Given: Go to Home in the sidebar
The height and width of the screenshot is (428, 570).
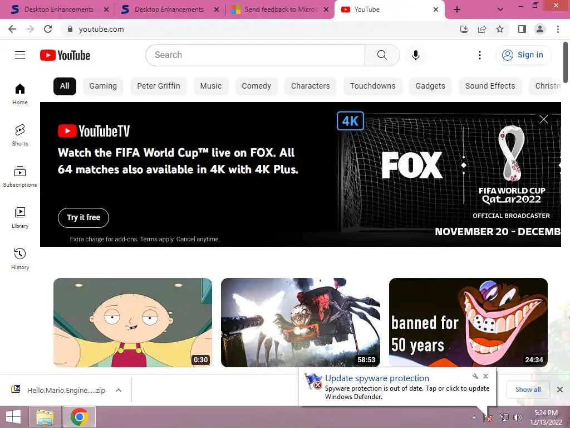Looking at the screenshot, I should click(x=20, y=94).
